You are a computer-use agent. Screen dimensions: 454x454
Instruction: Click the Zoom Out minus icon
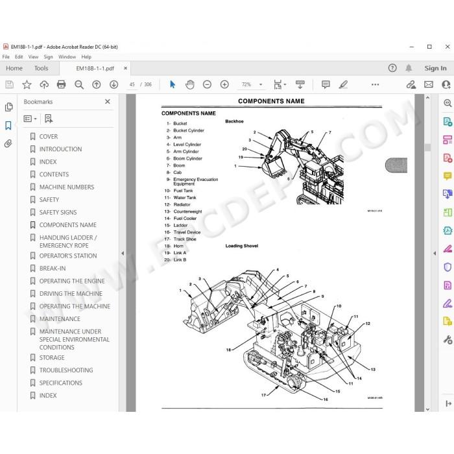click(207, 84)
